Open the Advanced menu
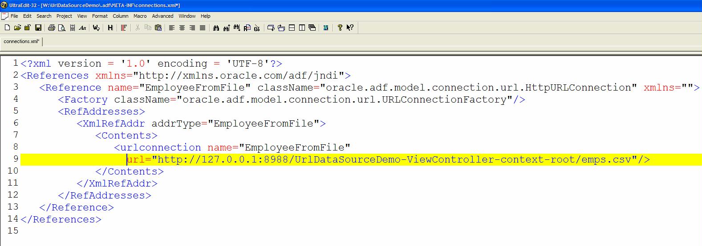Screen dimensions: 702x246 162,16
